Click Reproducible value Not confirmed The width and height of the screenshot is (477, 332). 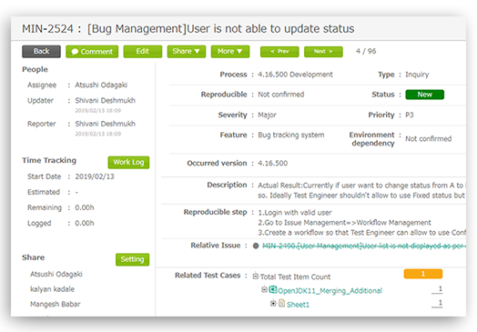point(280,95)
